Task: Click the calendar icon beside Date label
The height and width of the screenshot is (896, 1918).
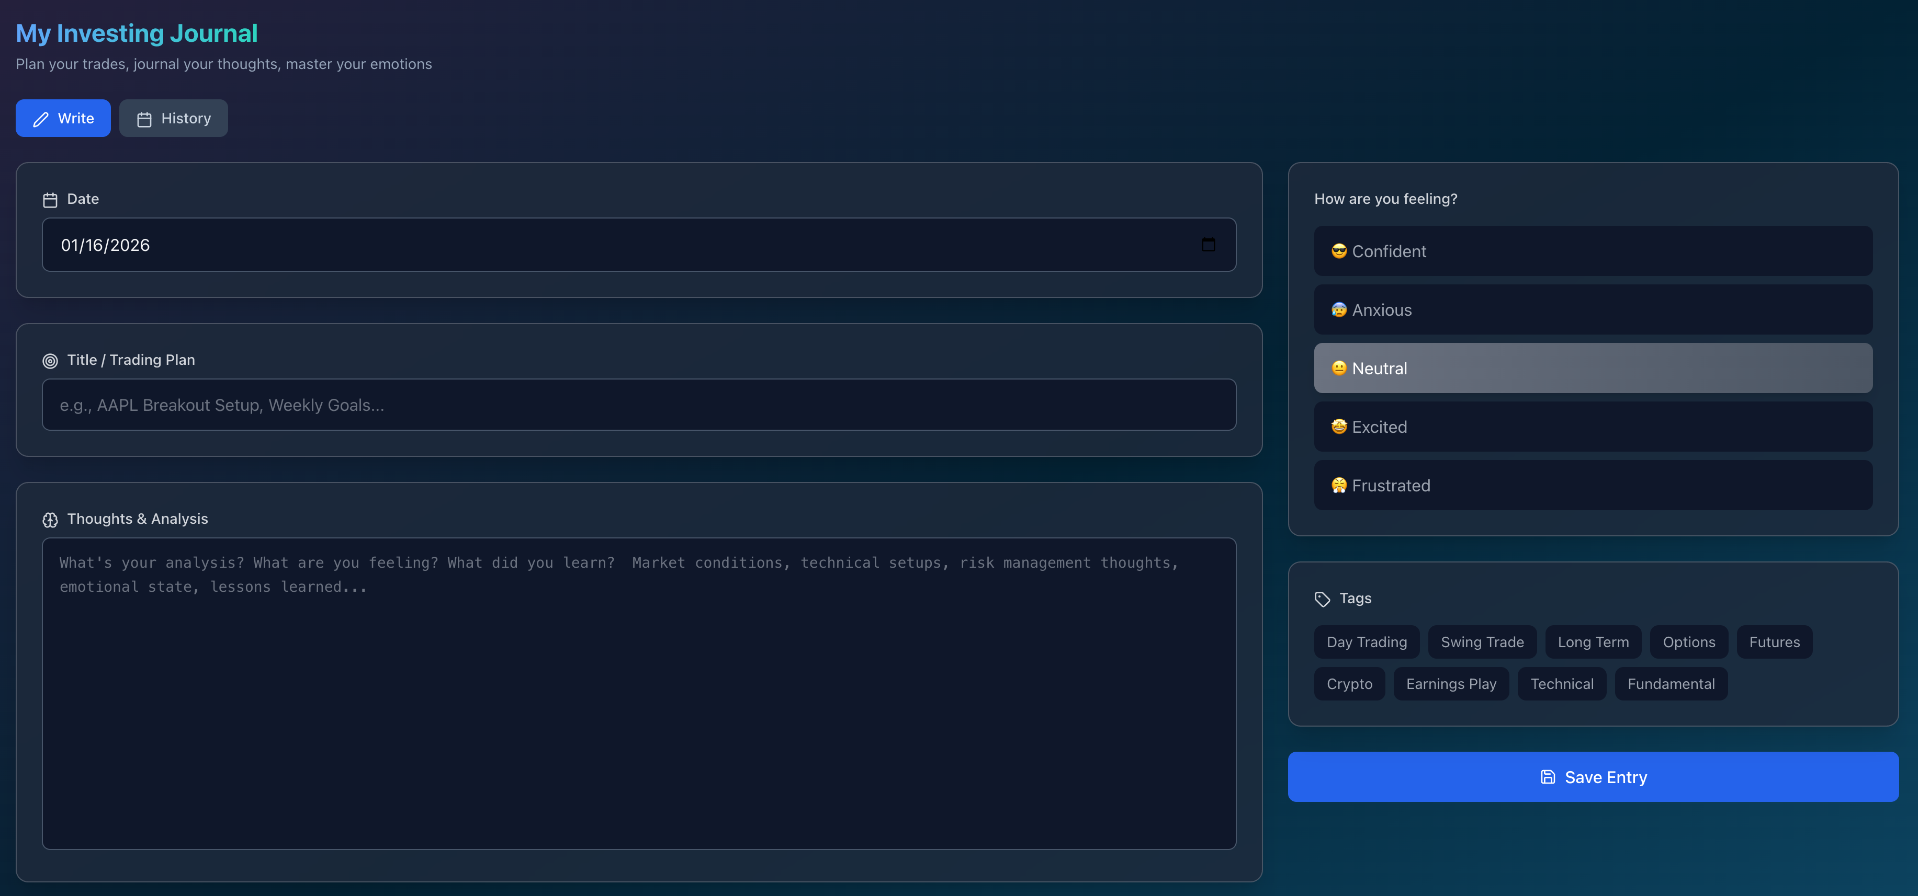Action: (x=50, y=200)
